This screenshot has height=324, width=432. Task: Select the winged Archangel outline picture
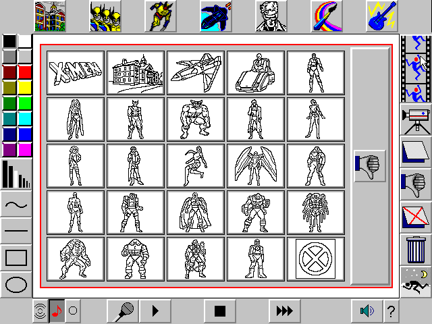click(x=256, y=166)
